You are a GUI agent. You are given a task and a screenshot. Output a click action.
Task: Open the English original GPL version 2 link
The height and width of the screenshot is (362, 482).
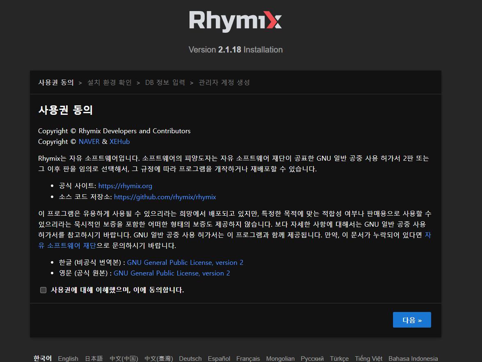pyautogui.click(x=171, y=273)
